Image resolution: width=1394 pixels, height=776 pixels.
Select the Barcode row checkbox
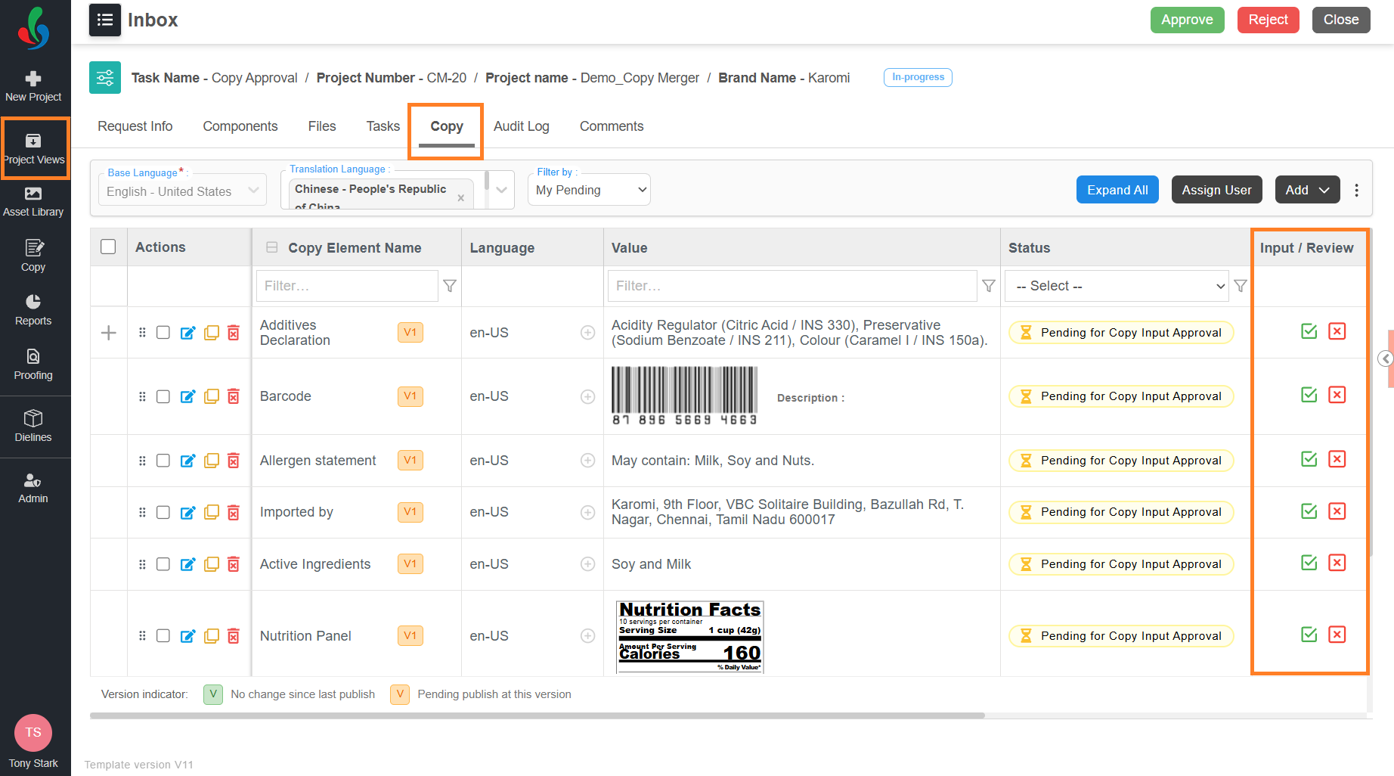163,396
